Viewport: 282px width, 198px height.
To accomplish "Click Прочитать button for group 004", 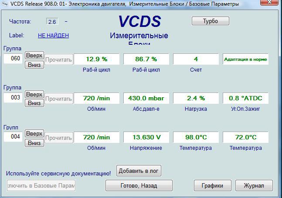I will 58,138.
